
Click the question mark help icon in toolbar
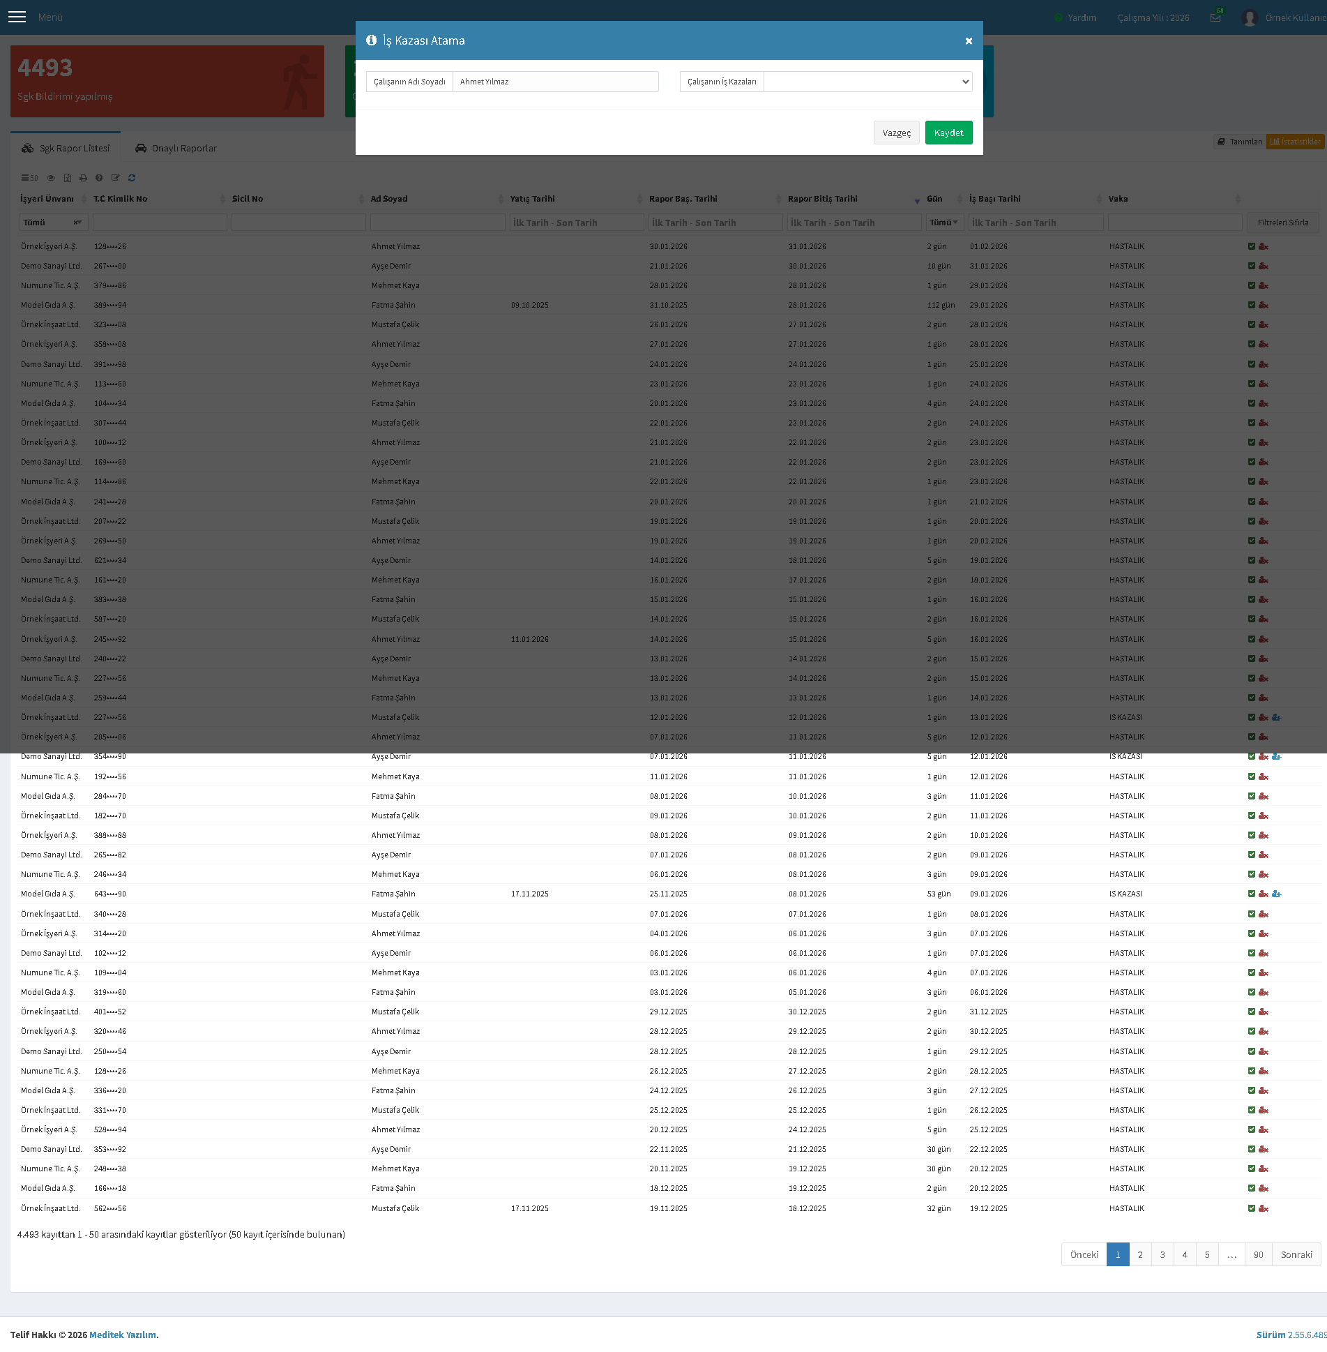99,178
